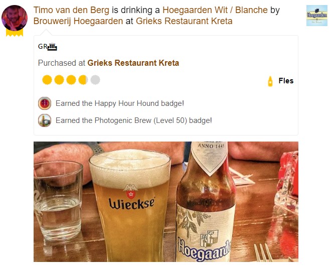Open the Hoegaarden beer label thumbnail
The width and height of the screenshot is (336, 267).
(x=317, y=16)
